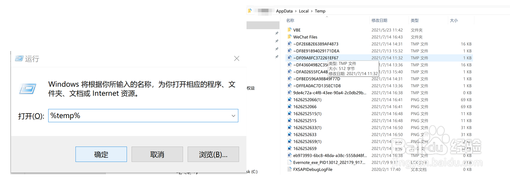Select the 1626252066 PNG file icon
Viewport: 510px width, 180px height.
pos(289,106)
